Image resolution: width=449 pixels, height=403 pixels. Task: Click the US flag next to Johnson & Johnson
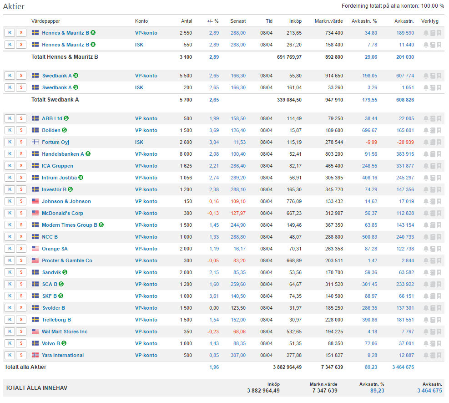tap(35, 201)
